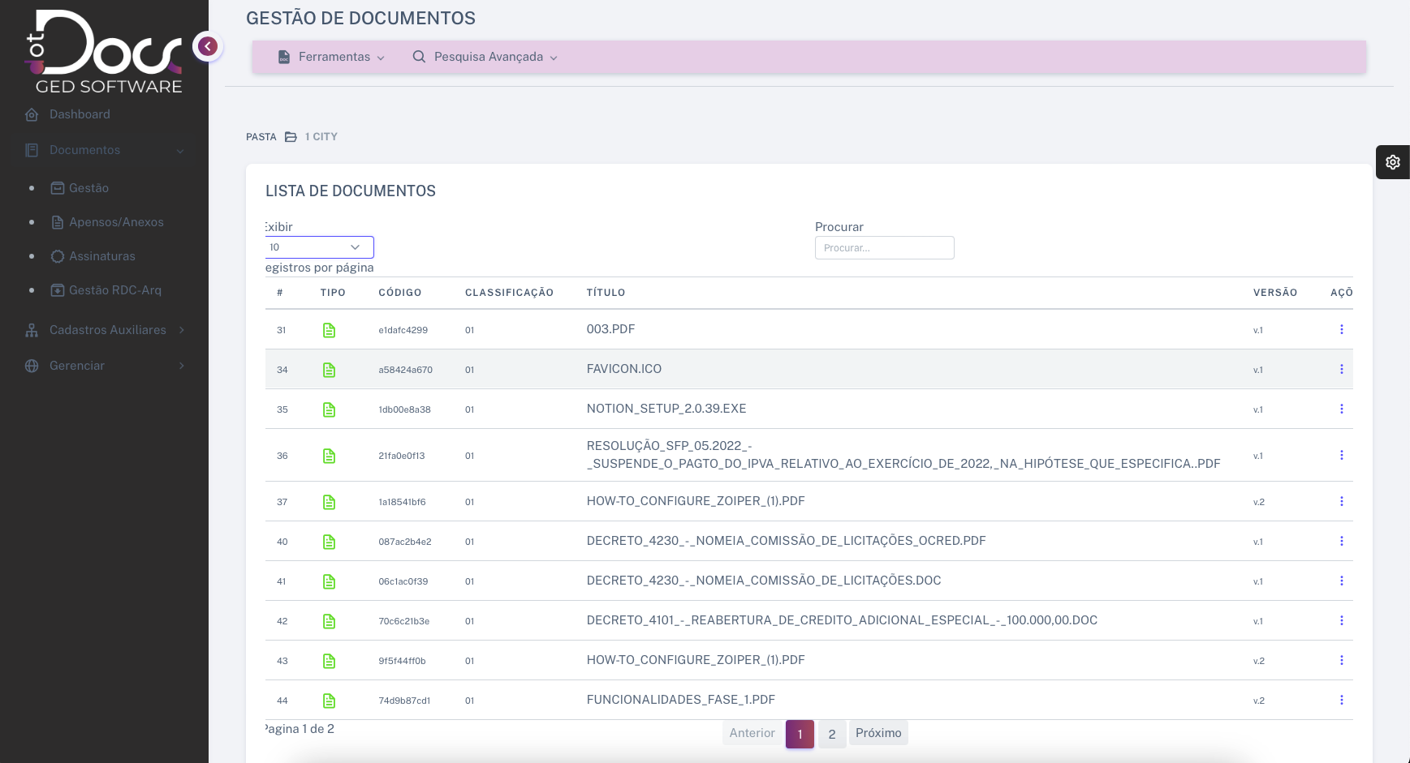Image resolution: width=1410 pixels, height=763 pixels.
Task: Open actions menu for 003.PDF
Action: point(1341,329)
